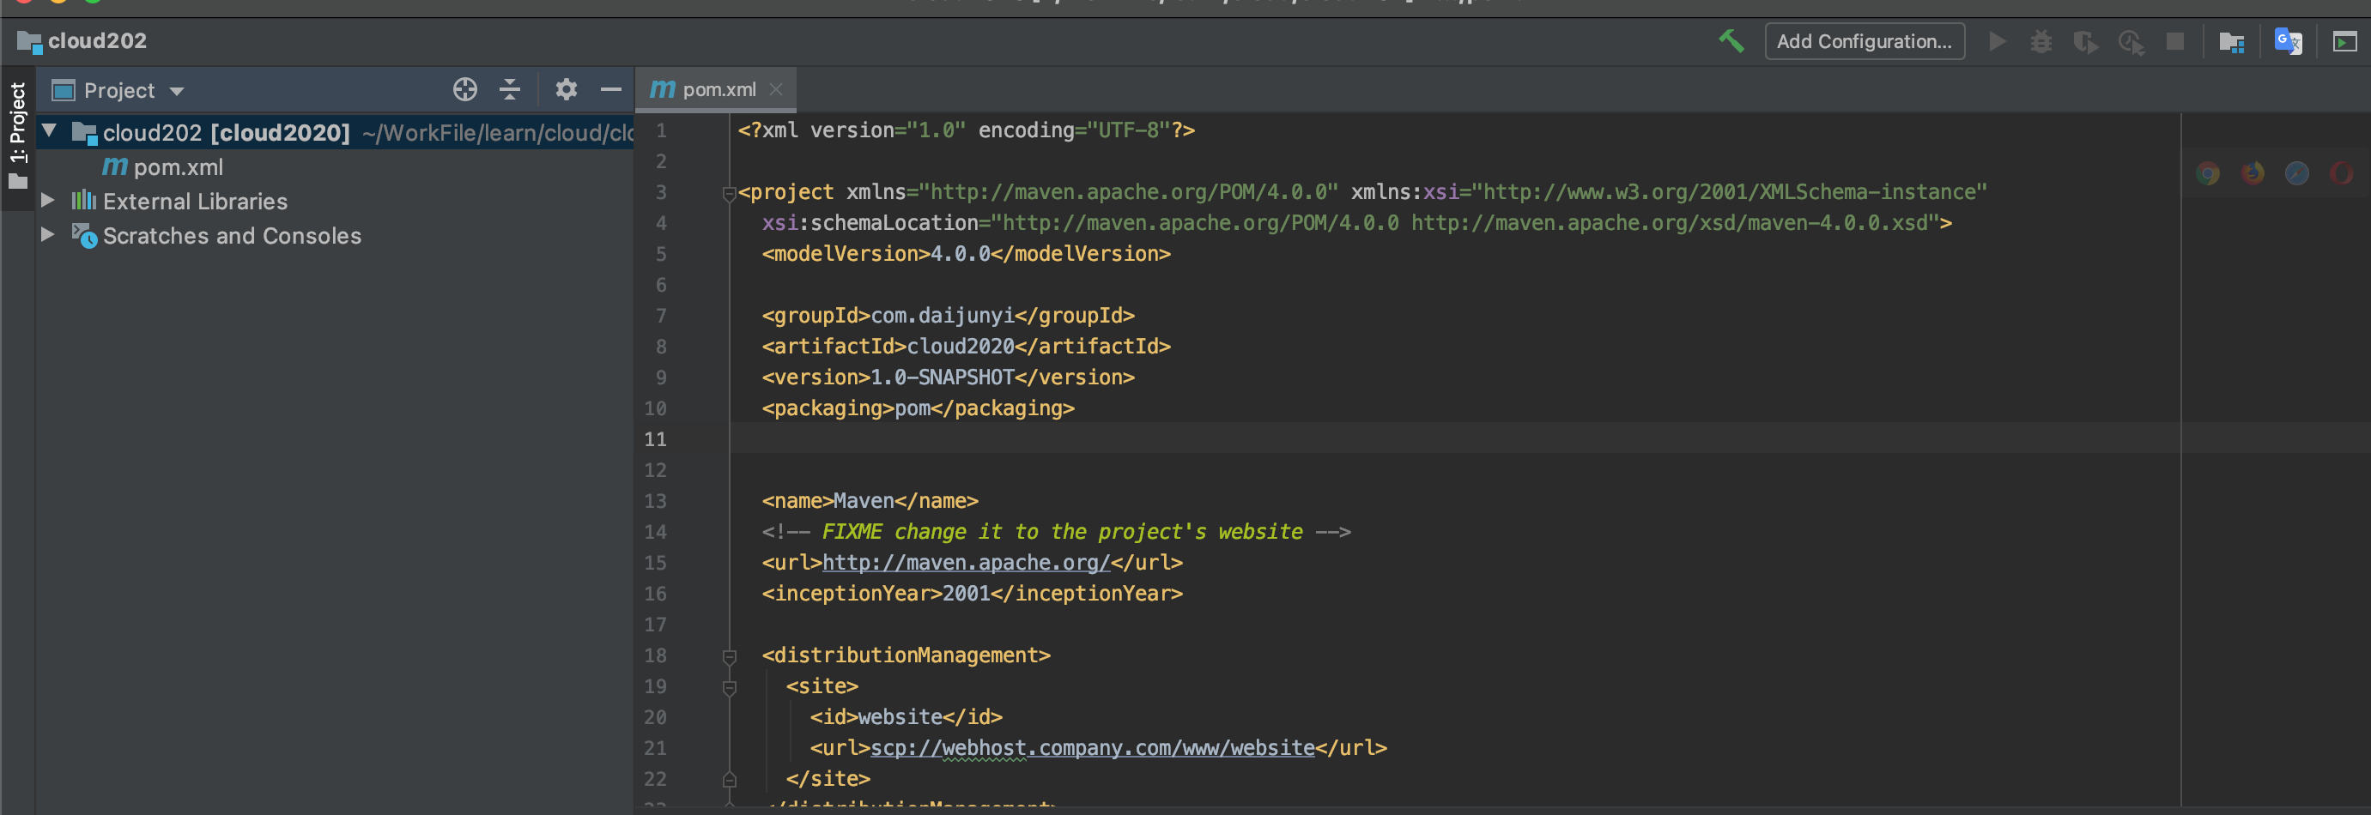Click the id value website

[x=900, y=716]
